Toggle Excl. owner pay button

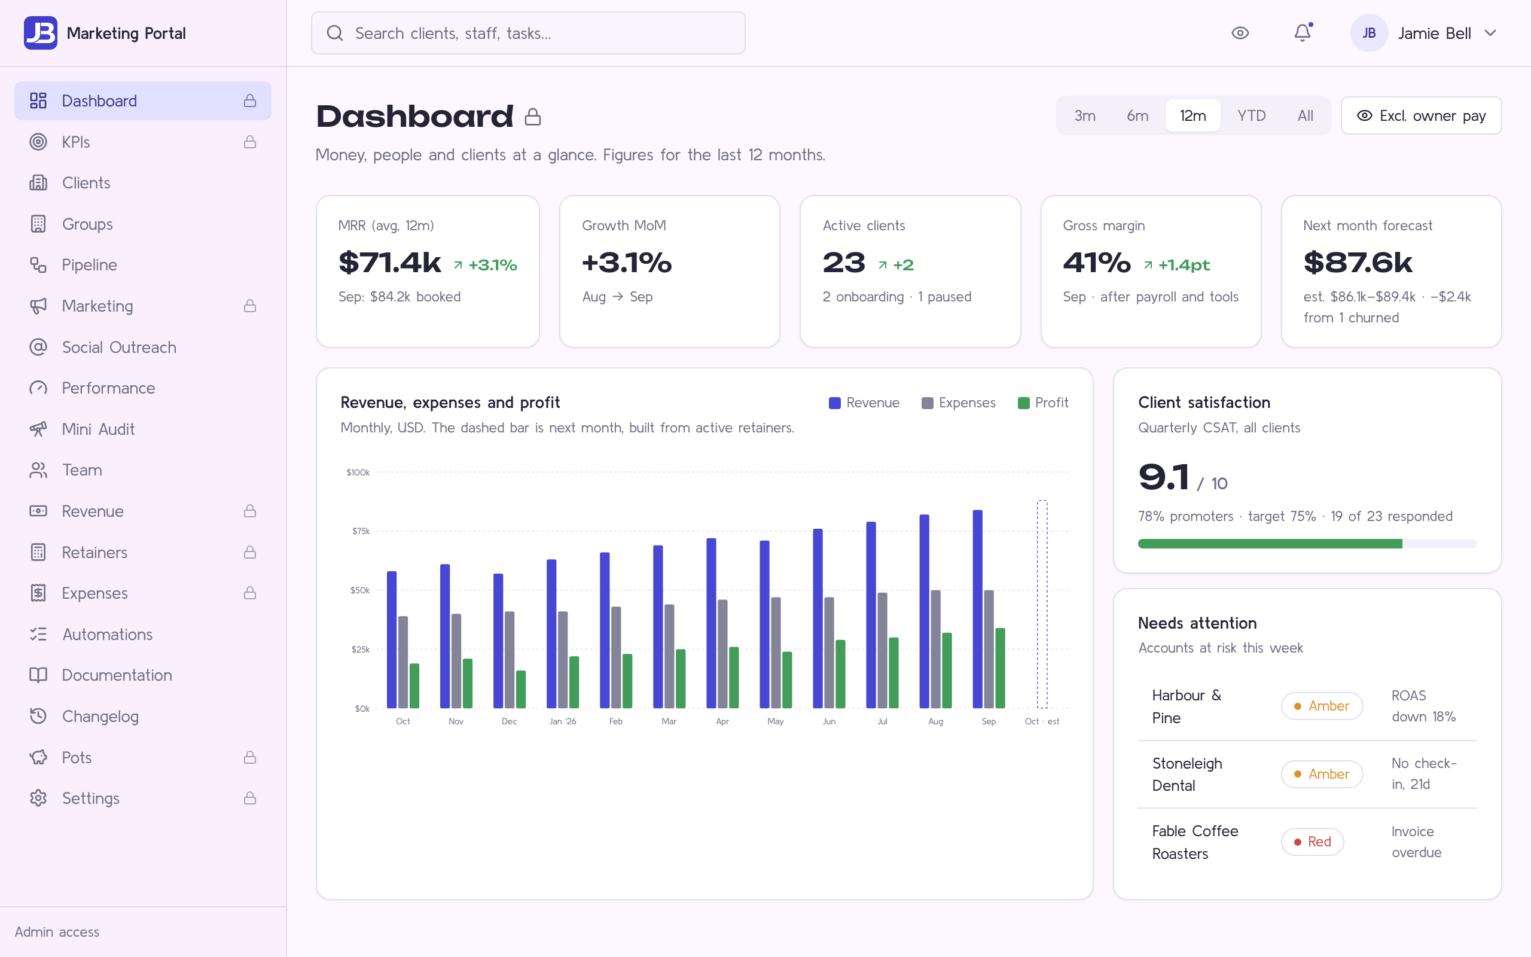1421,116
